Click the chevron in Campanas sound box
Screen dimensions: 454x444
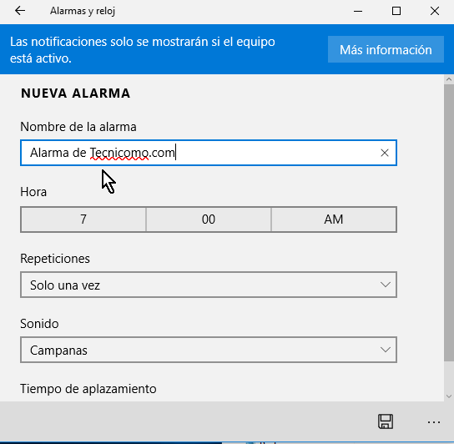pos(385,350)
